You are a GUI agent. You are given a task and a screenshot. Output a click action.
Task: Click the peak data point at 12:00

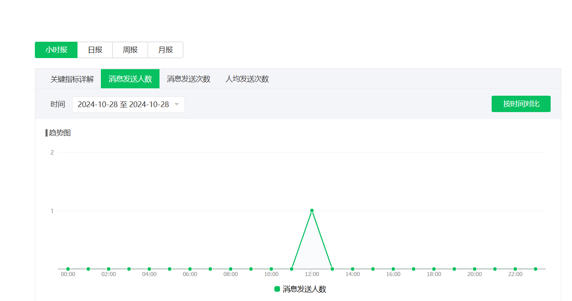coord(312,211)
